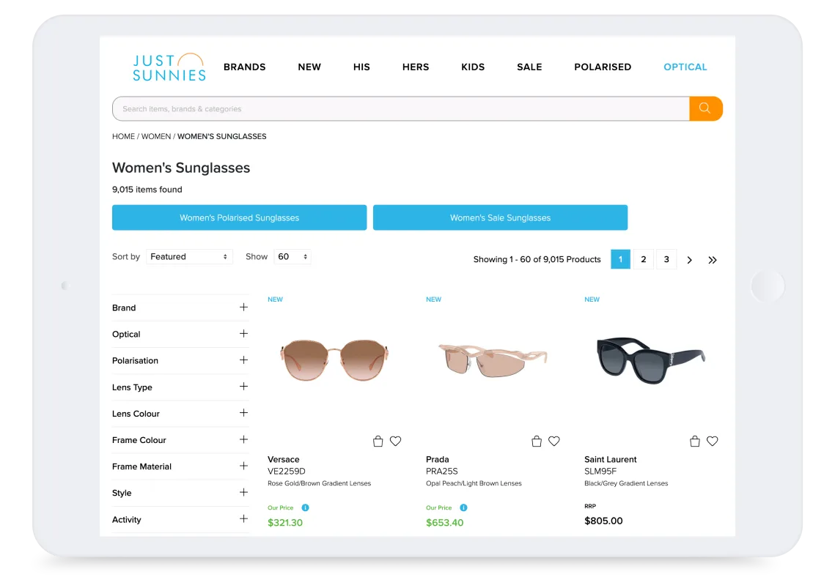Click the WOMEN'S SUNGLASSES breadcrumb
The width and height of the screenshot is (835, 588).
click(x=221, y=136)
